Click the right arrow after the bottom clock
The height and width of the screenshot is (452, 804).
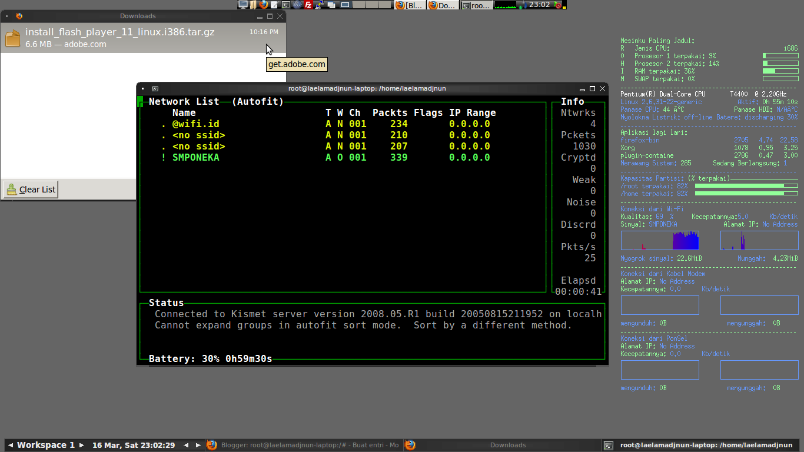[x=198, y=445]
